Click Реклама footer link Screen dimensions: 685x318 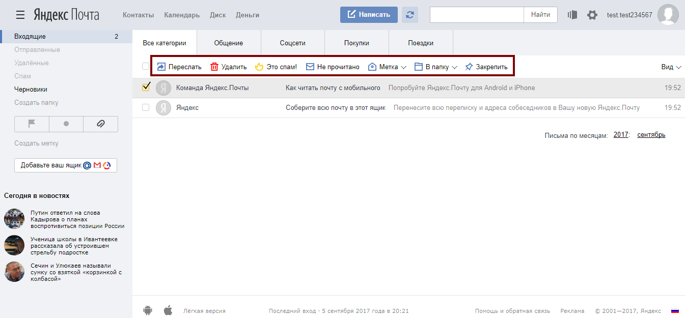[x=572, y=311]
